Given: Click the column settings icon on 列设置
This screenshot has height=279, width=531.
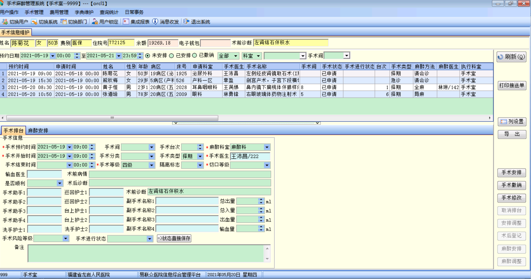Looking at the screenshot, I should [x=504, y=122].
